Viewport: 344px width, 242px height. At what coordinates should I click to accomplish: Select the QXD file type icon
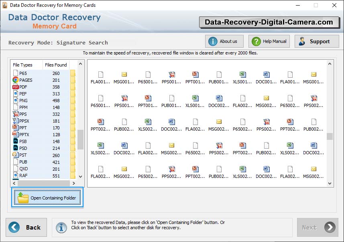coord(16,169)
